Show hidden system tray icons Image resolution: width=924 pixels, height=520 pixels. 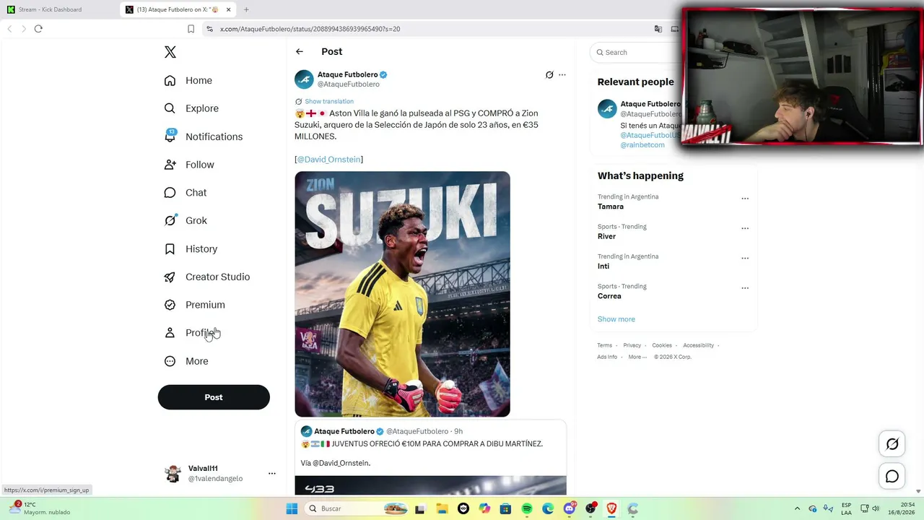(797, 508)
